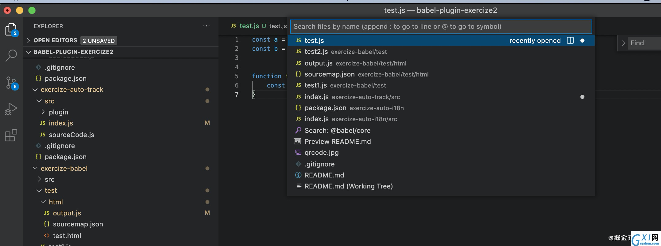Open test1.js from quick-open list
This screenshot has width=661, height=246.
click(x=441, y=85)
